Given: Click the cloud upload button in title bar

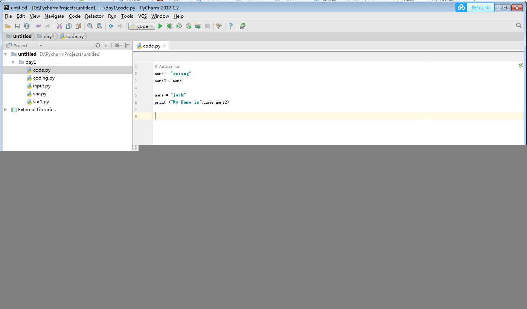Looking at the screenshot, I should coord(475,8).
